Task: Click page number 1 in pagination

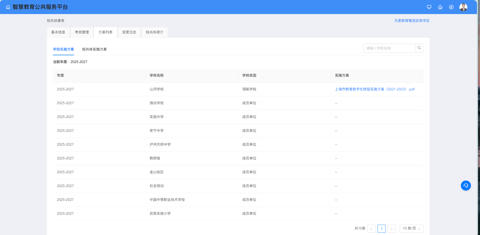Action: coord(382,229)
